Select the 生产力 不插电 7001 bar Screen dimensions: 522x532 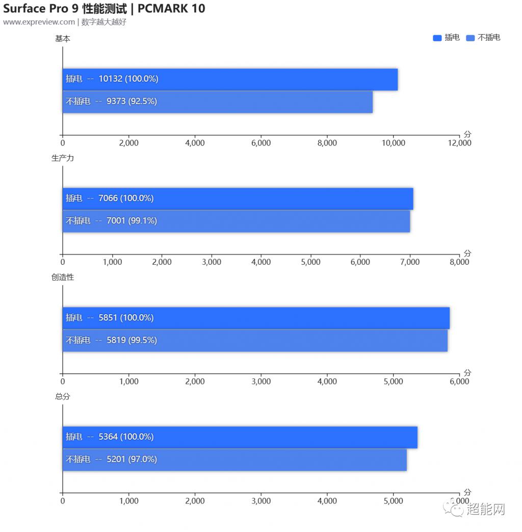coord(236,221)
